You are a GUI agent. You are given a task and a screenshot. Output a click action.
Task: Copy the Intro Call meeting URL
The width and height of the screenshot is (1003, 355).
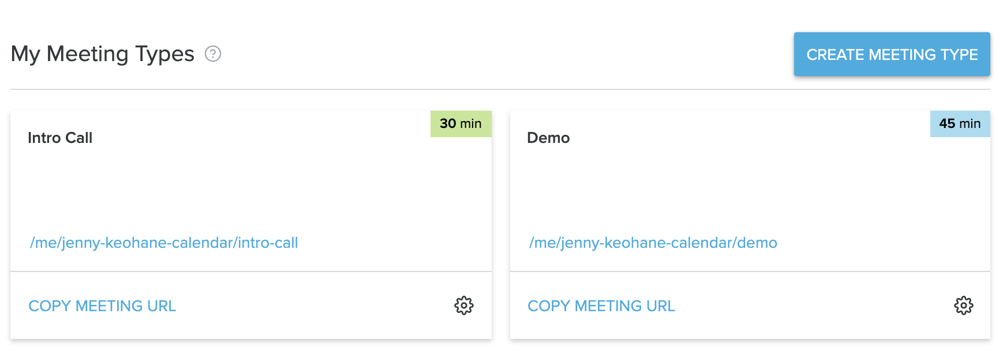102,306
